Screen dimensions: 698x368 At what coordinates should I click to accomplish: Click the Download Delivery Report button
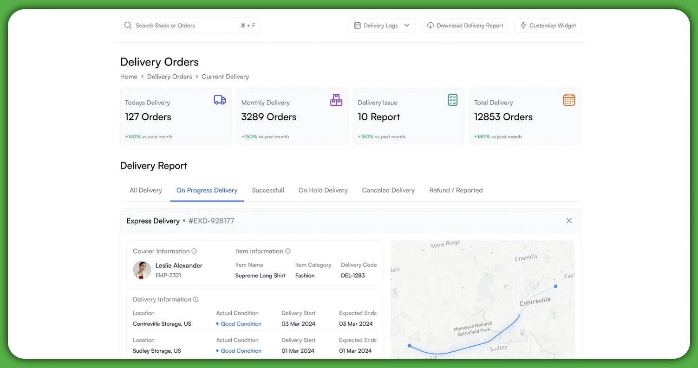point(464,26)
